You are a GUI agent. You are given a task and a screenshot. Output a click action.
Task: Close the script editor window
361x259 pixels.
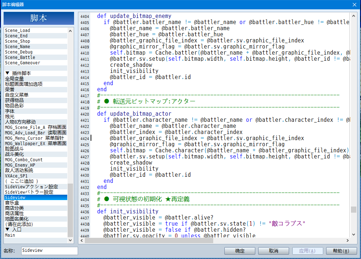[x=354, y=5]
